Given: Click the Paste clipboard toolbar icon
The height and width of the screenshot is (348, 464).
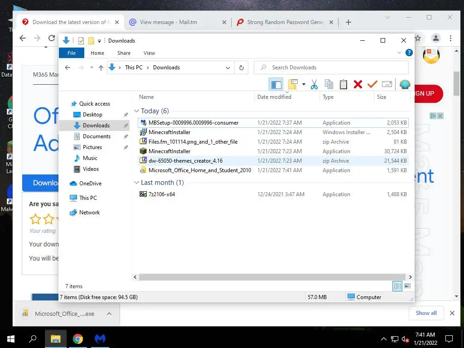Looking at the screenshot, I should 343,84.
